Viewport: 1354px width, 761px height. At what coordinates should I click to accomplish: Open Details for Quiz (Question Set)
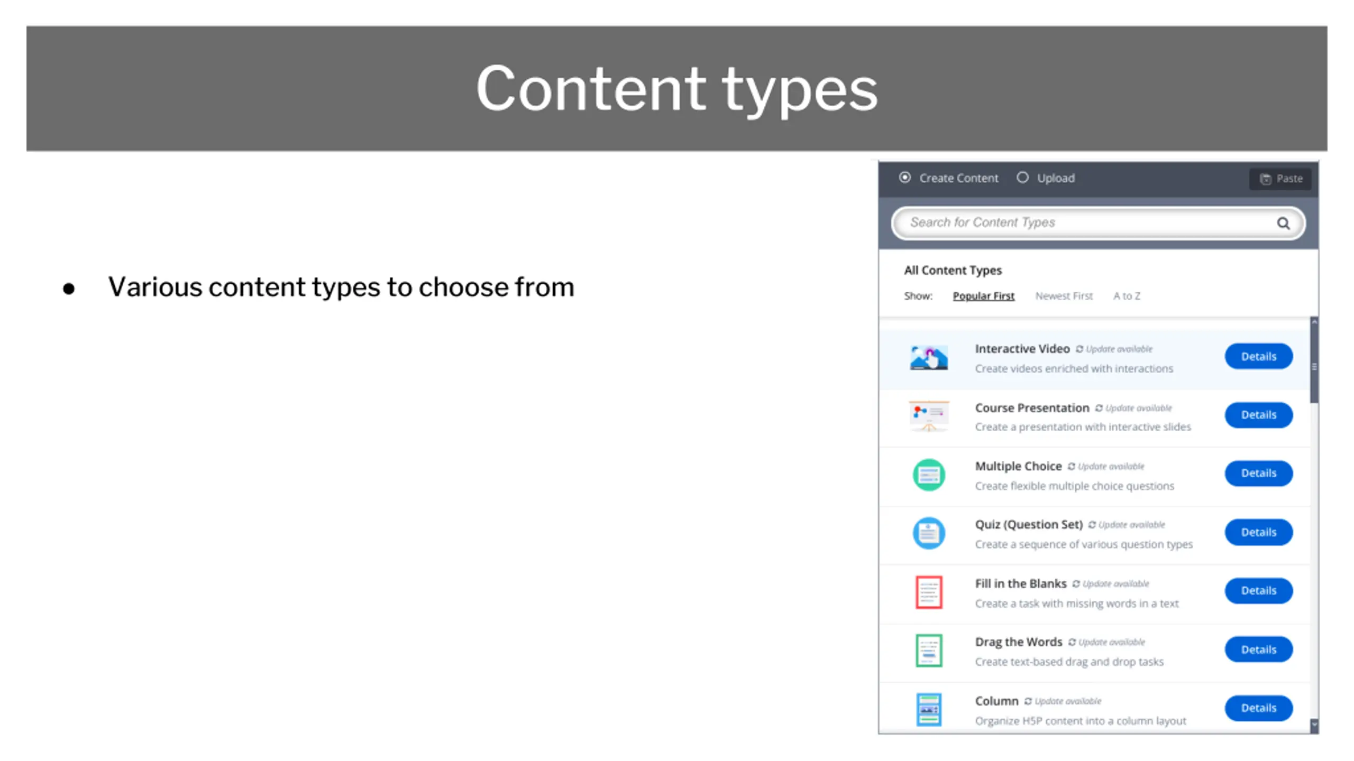click(x=1258, y=532)
